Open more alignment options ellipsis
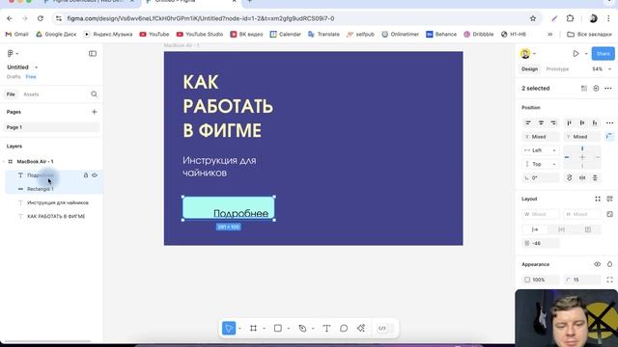This screenshot has width=618, height=347. tap(609, 122)
